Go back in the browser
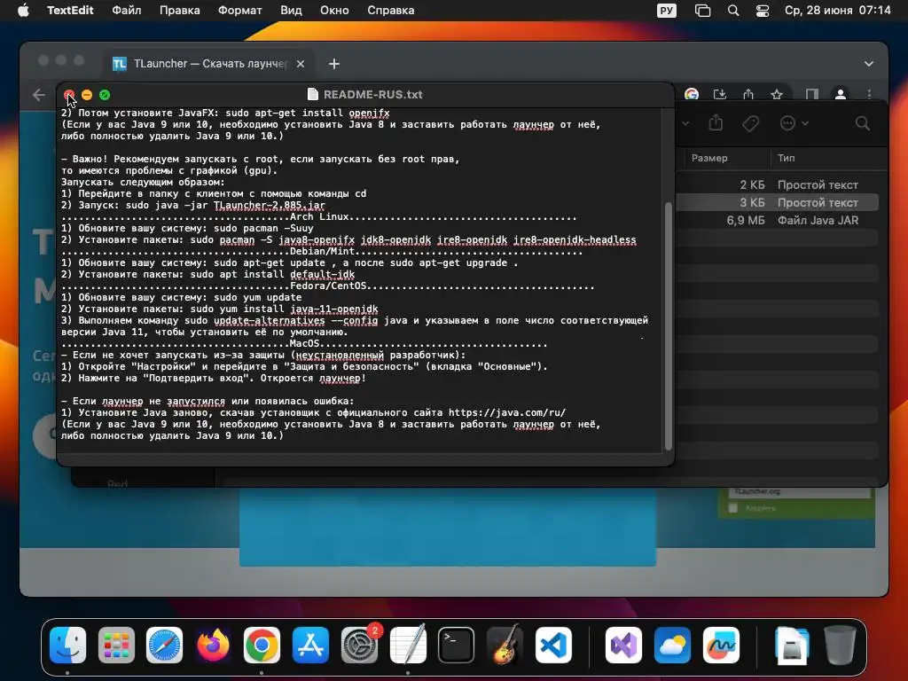908x681 pixels. pos(39,94)
